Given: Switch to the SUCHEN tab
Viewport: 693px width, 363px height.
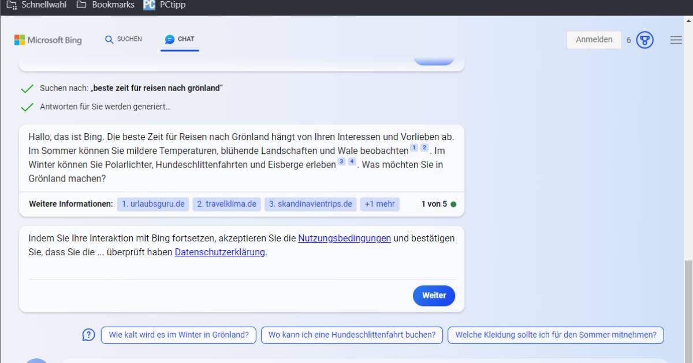Looking at the screenshot, I should click(x=124, y=39).
